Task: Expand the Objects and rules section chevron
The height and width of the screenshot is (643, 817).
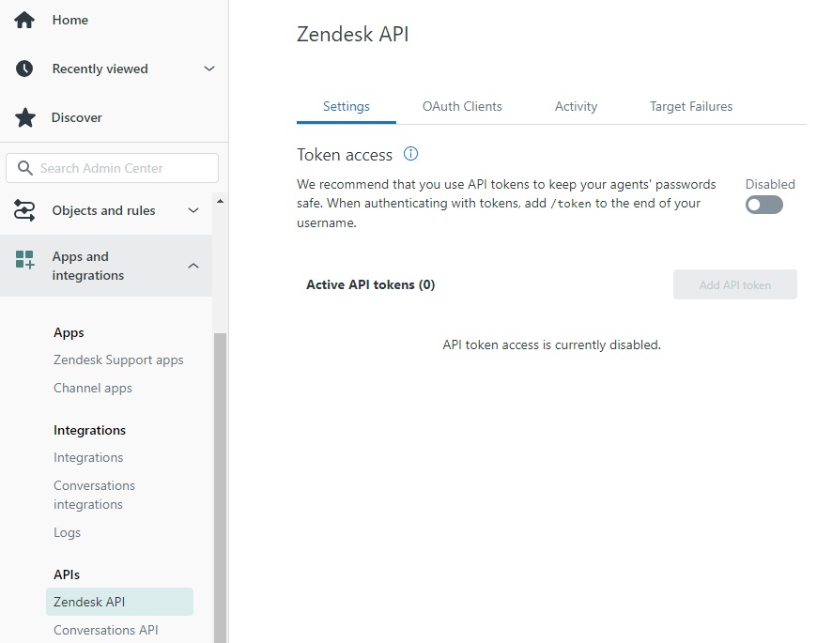Action: pos(193,210)
